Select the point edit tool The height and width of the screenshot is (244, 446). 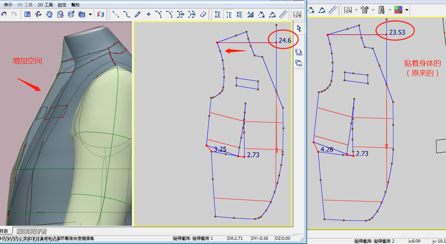(148, 14)
